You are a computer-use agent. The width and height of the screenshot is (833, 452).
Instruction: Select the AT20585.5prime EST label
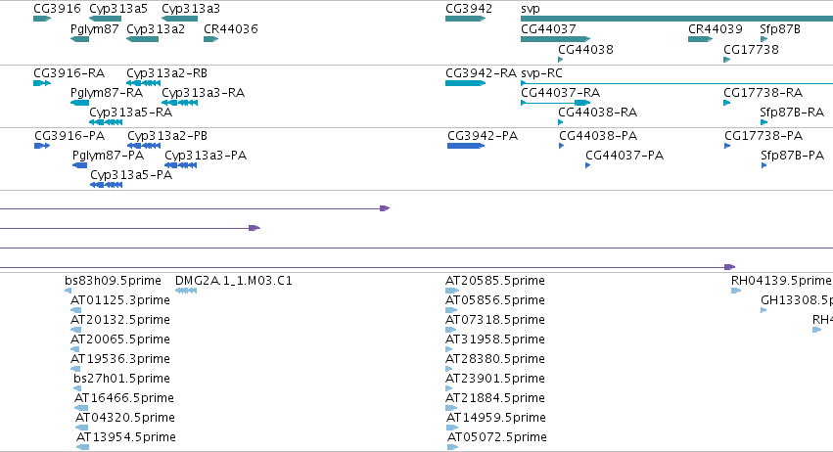(x=495, y=281)
